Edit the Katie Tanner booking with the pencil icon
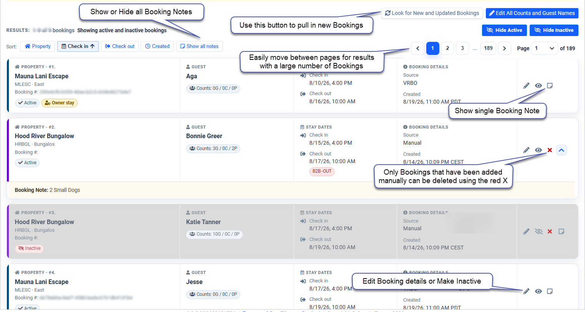The image size is (585, 312). pos(526,231)
